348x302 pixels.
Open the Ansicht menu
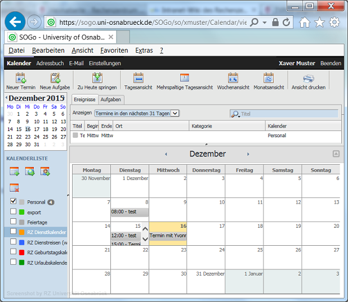tap(82, 51)
